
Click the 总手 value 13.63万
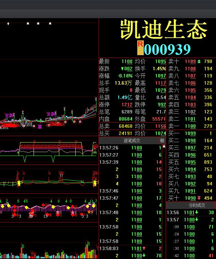coord(123,83)
